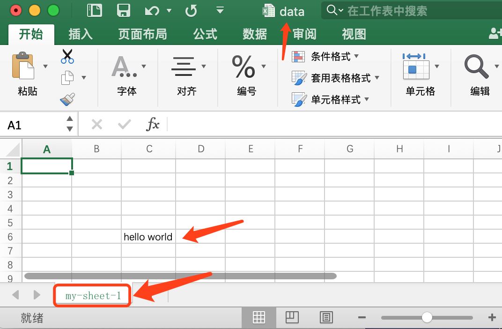Switch to normal grid view
The height and width of the screenshot is (329, 502).
tap(258, 317)
